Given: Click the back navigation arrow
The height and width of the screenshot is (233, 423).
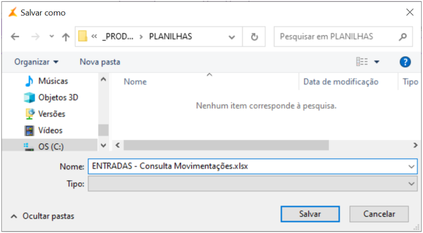Looking at the screenshot, I should click(x=15, y=37).
